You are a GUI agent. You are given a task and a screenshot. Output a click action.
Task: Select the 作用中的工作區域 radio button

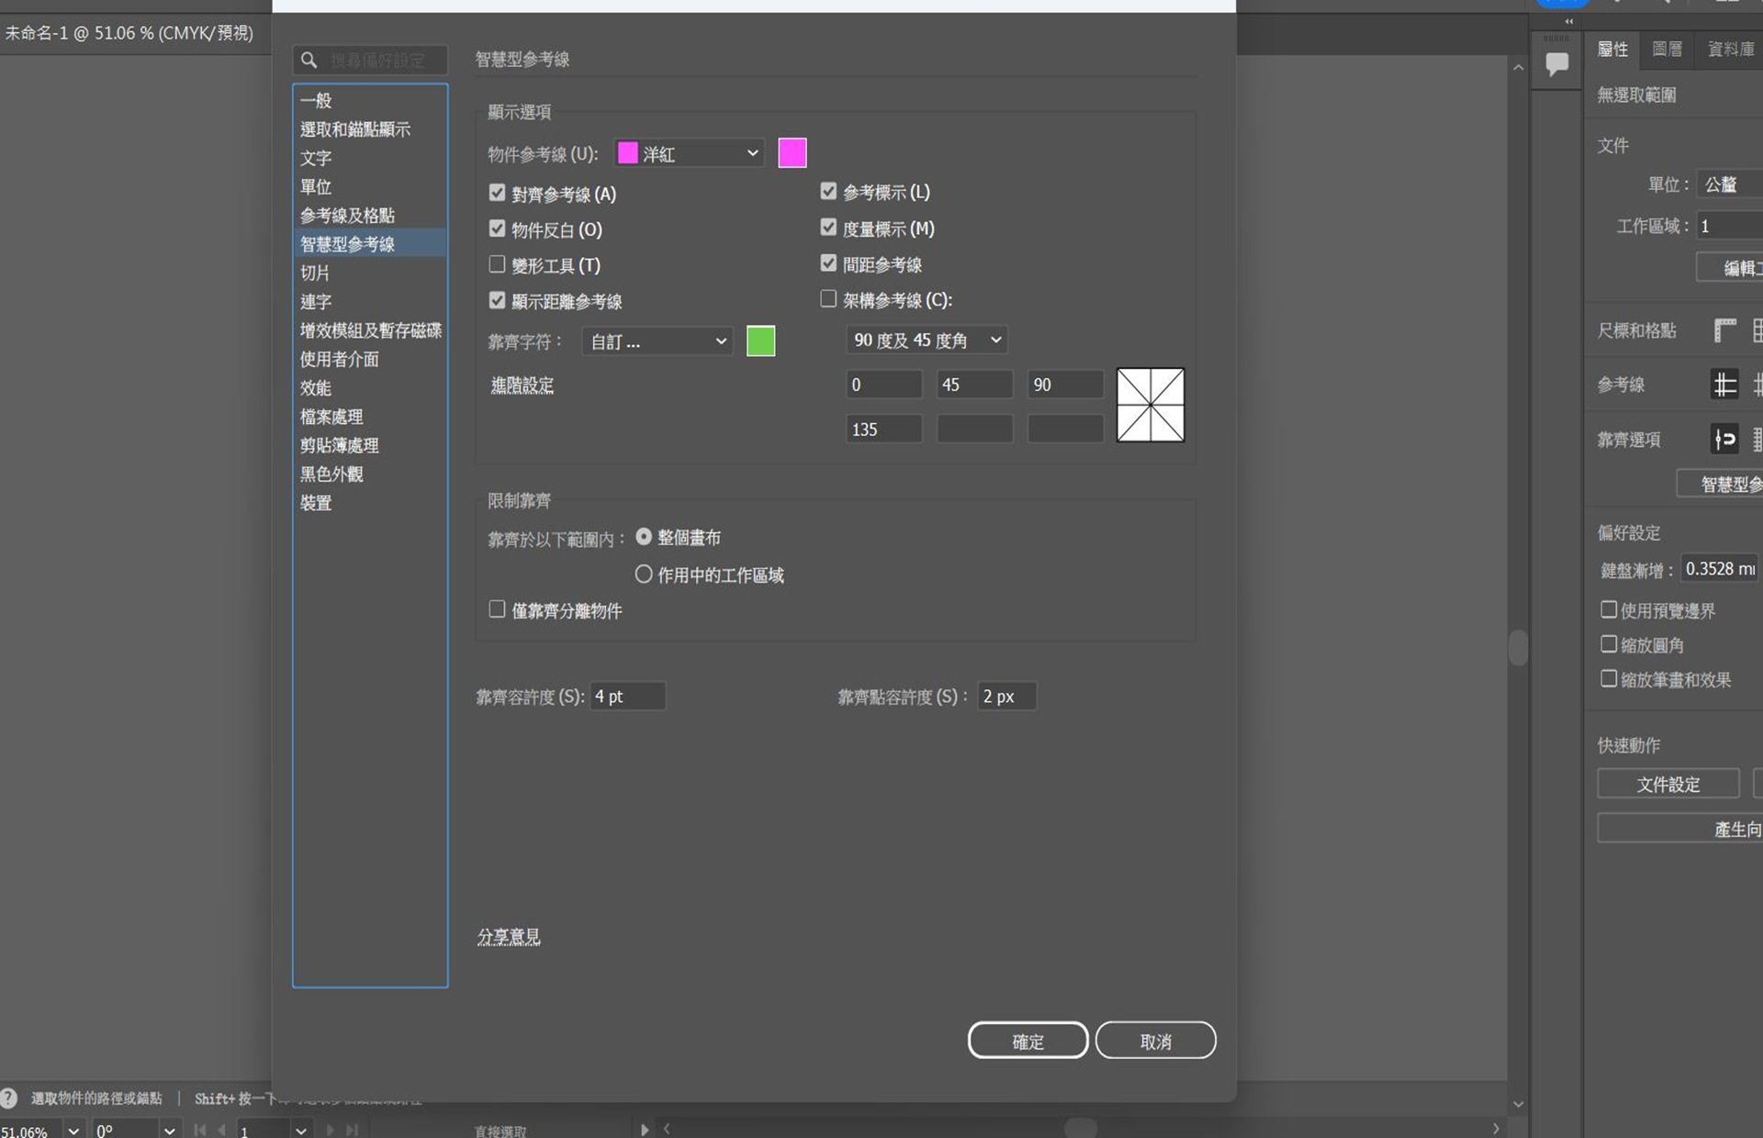pos(644,575)
